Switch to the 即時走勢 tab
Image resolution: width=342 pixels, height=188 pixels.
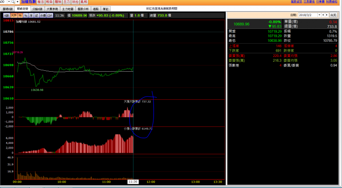coord(22,9)
